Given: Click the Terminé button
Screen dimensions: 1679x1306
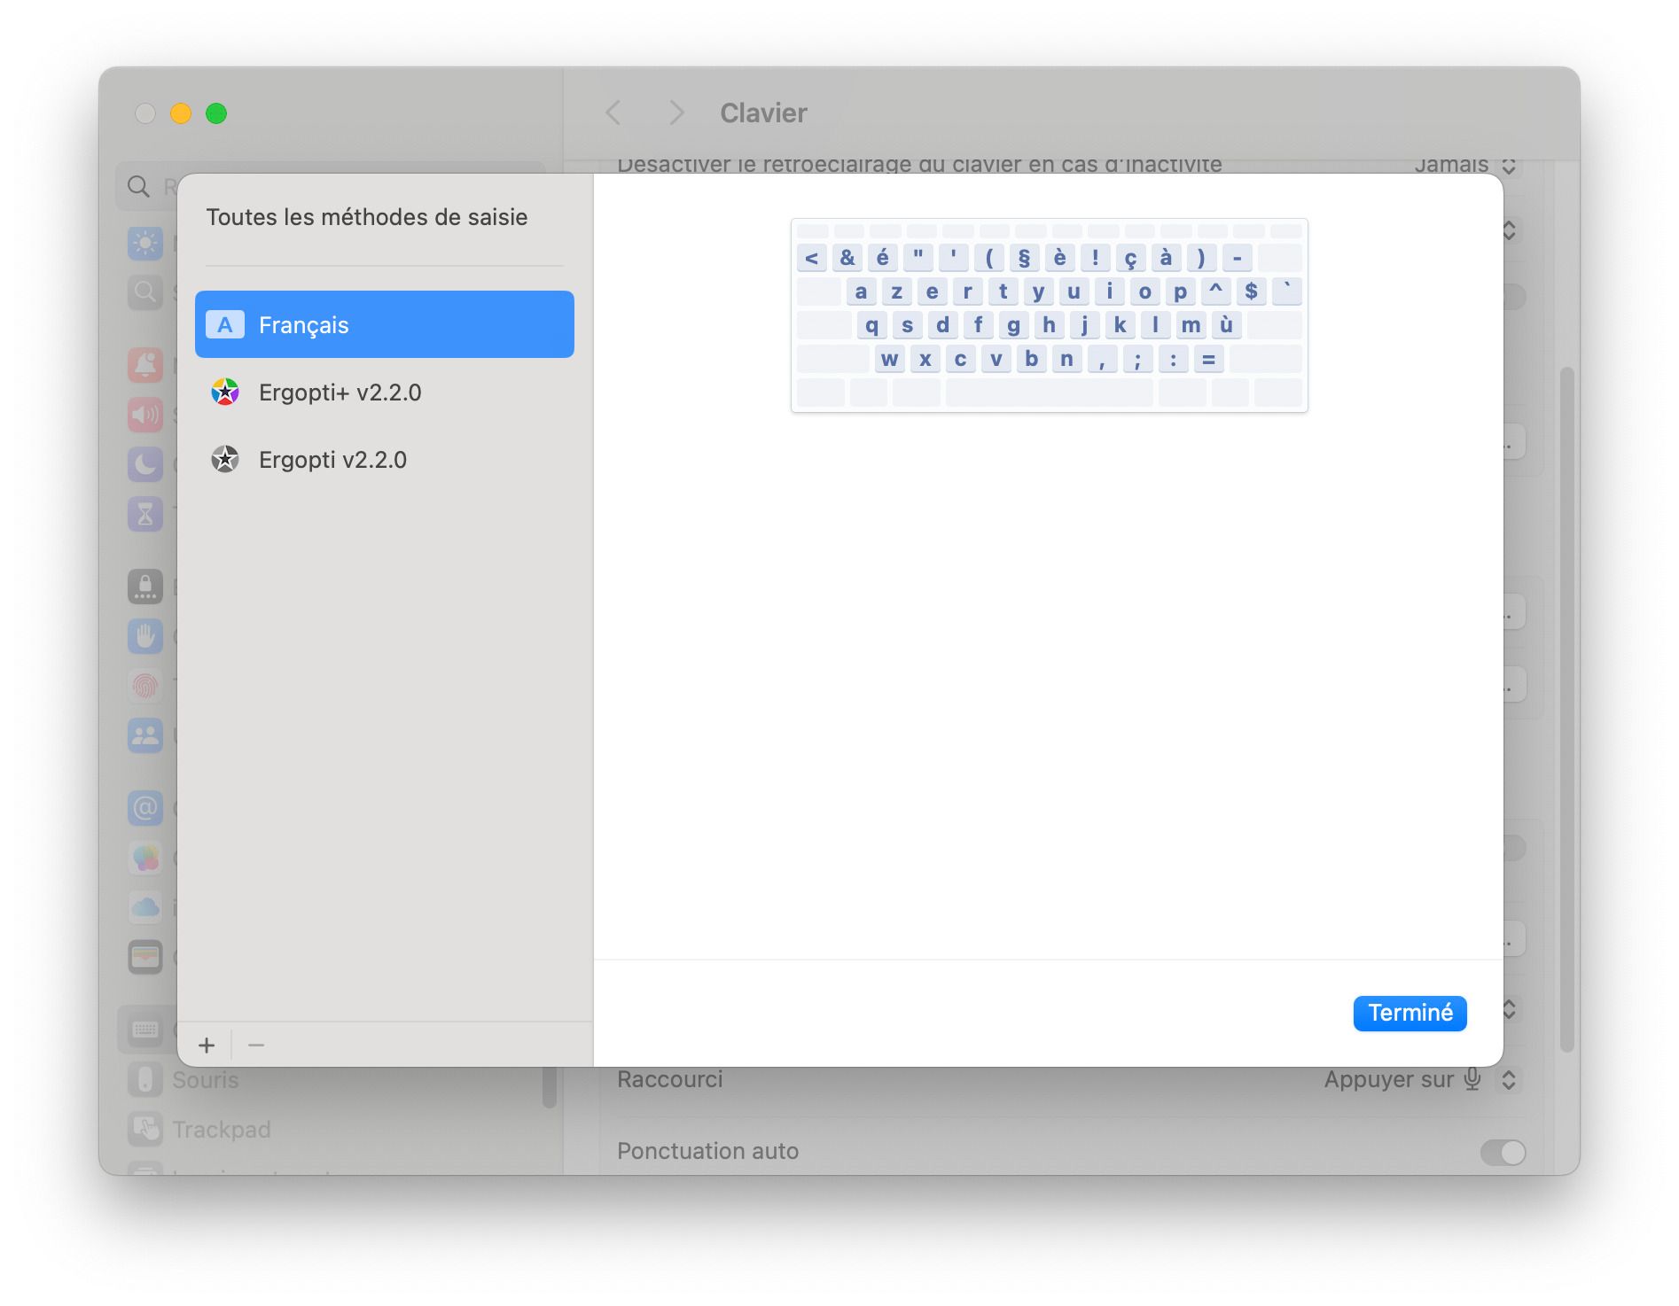Looking at the screenshot, I should click(x=1410, y=1013).
